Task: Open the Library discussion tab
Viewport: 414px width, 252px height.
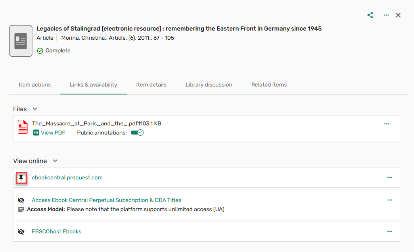Action: point(209,85)
